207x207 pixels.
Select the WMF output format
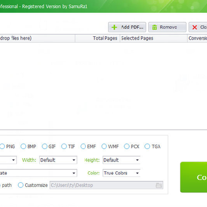104,147
